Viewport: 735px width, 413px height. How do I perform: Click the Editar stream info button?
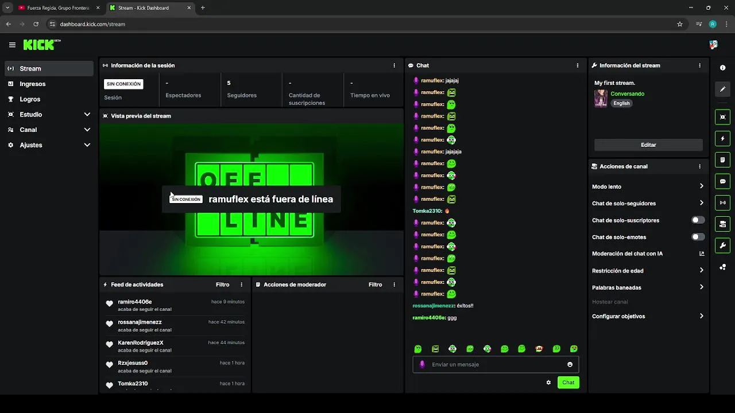648,145
